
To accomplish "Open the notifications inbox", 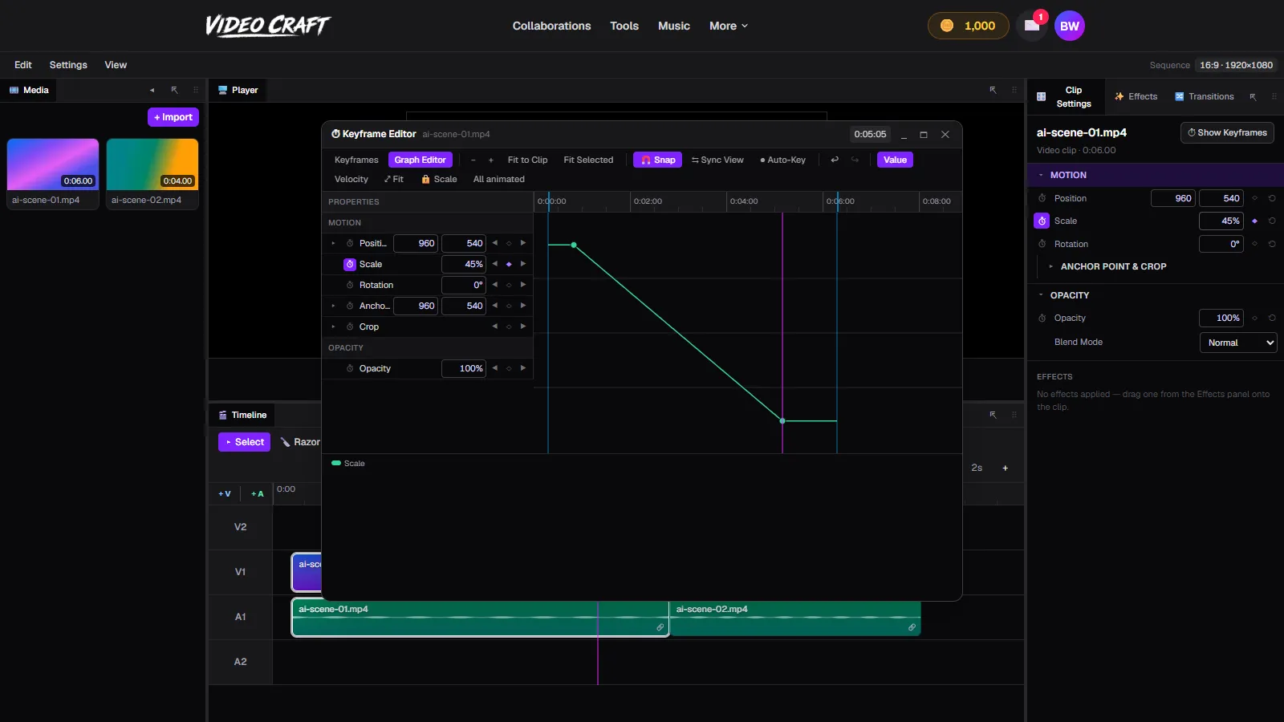I will [1032, 26].
